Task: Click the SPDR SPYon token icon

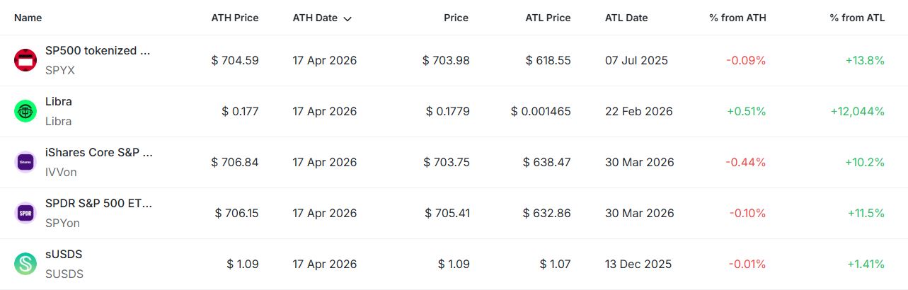Action: coord(25,213)
